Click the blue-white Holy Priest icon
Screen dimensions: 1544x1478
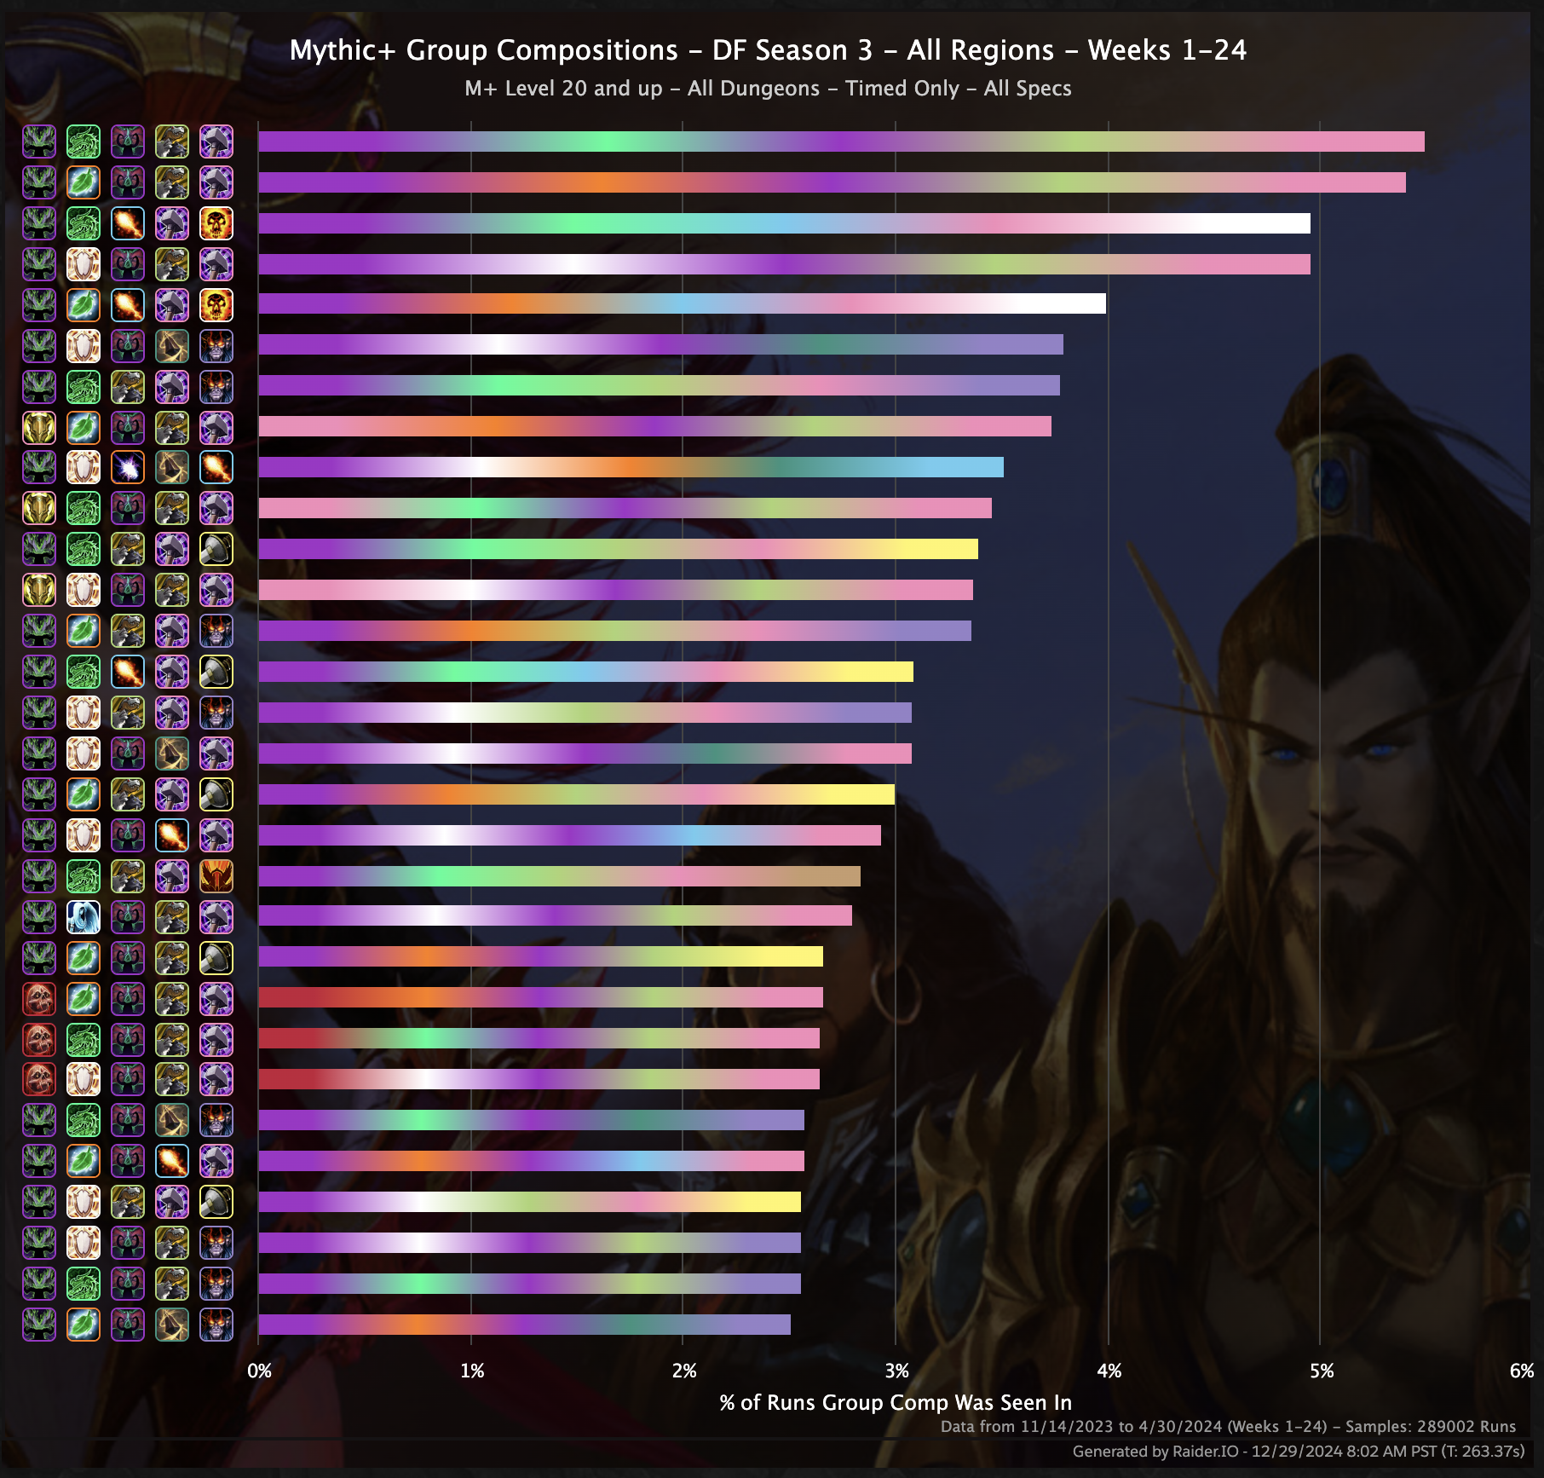[84, 917]
